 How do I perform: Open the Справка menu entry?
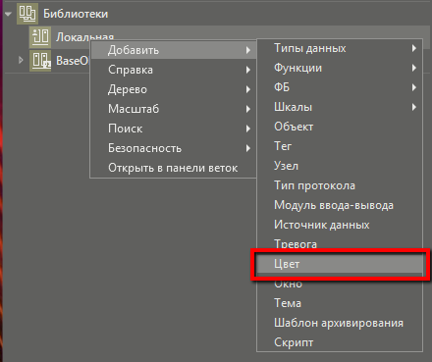[x=174, y=70]
